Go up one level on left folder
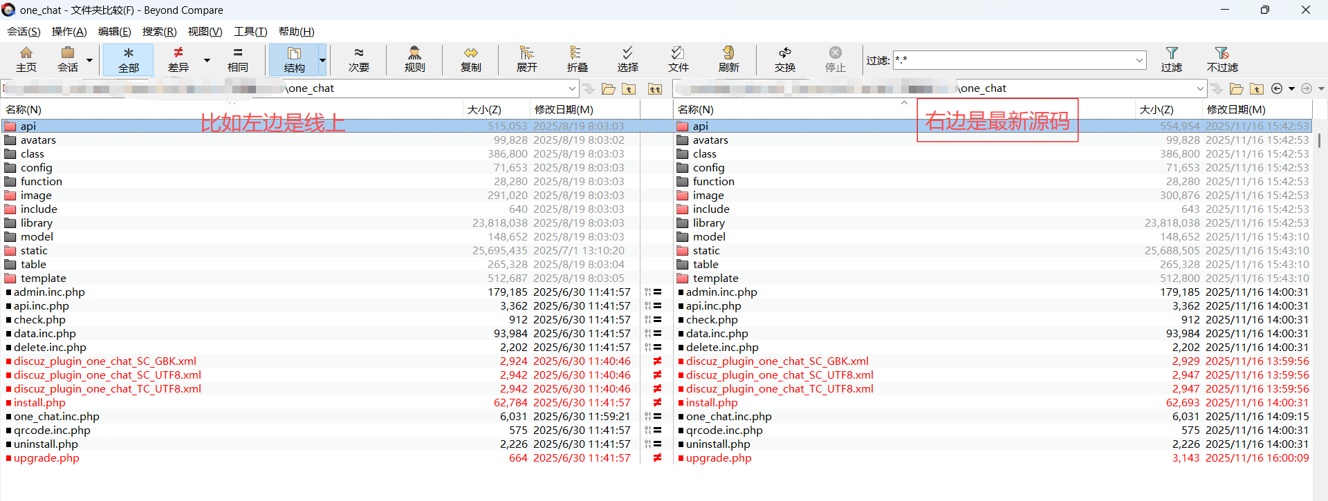This screenshot has width=1328, height=501. tap(629, 88)
